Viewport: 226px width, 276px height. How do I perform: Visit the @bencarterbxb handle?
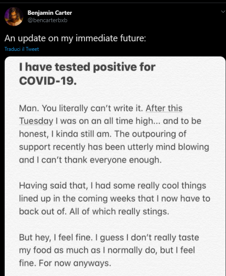(x=47, y=20)
